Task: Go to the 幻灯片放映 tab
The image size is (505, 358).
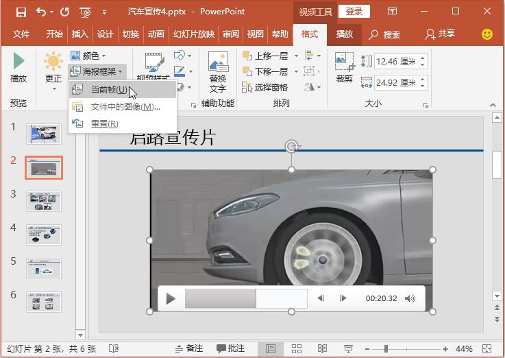Action: click(194, 34)
